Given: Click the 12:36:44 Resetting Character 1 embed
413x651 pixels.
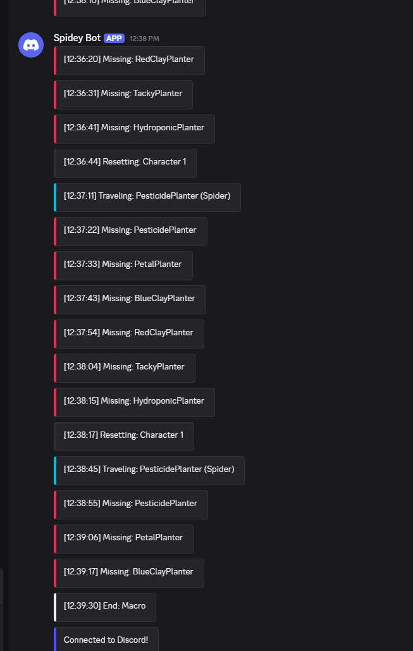Looking at the screenshot, I should click(x=125, y=162).
